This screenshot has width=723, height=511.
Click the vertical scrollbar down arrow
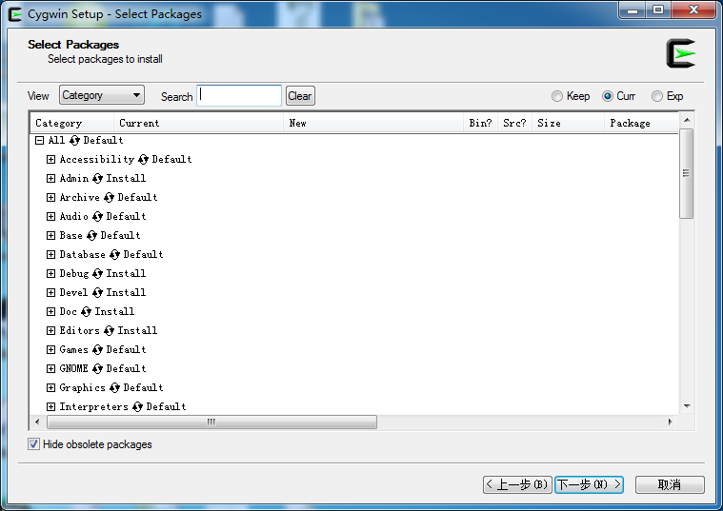click(687, 406)
